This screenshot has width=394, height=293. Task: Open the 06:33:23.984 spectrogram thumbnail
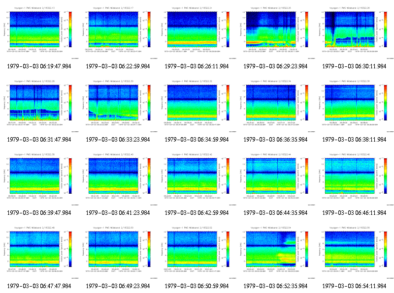click(118, 106)
